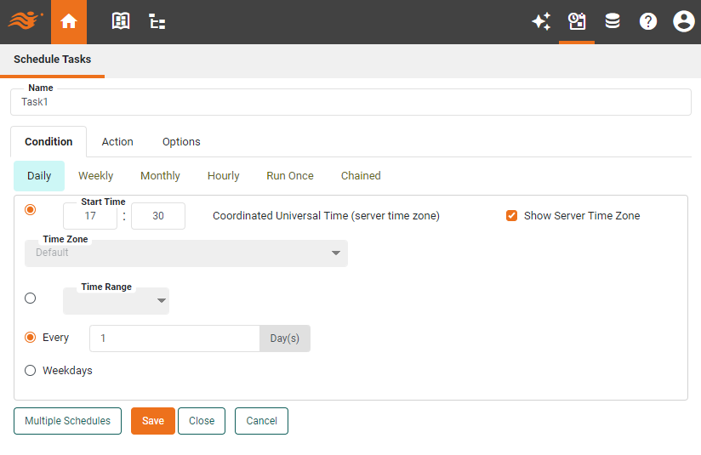Click the Multiple Schedules button
The width and height of the screenshot is (701, 455).
pyautogui.click(x=67, y=421)
